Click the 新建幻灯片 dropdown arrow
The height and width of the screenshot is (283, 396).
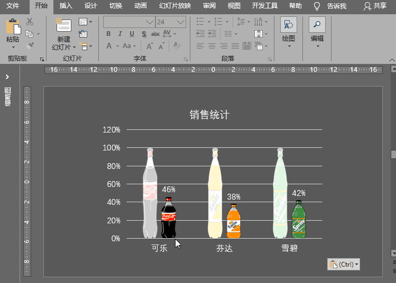(74, 47)
